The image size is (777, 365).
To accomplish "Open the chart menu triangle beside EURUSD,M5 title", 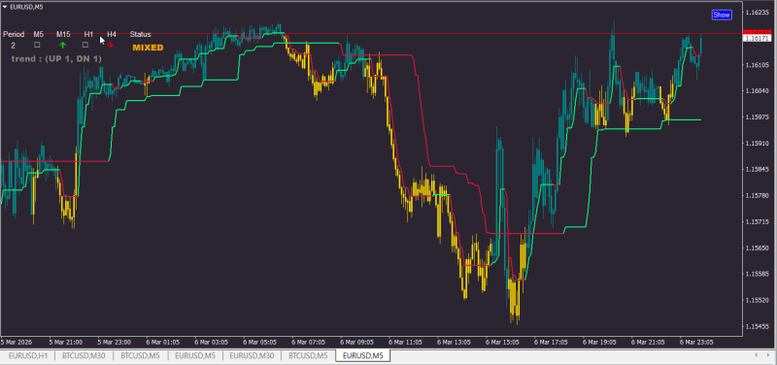I will pyautogui.click(x=5, y=7).
